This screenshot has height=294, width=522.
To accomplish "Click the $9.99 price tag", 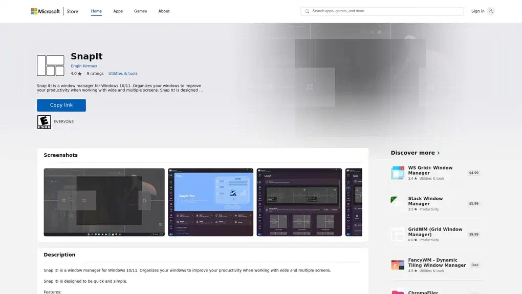I will 473,235.
